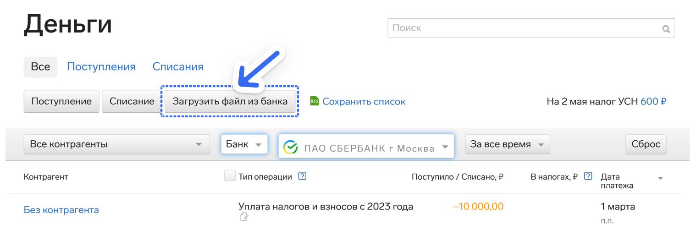Open the Банк filter dropdown

244,144
